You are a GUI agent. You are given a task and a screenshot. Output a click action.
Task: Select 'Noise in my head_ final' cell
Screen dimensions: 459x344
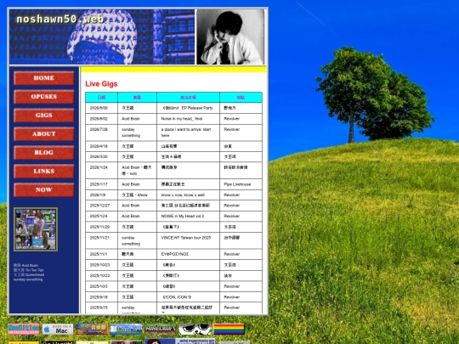(x=188, y=119)
